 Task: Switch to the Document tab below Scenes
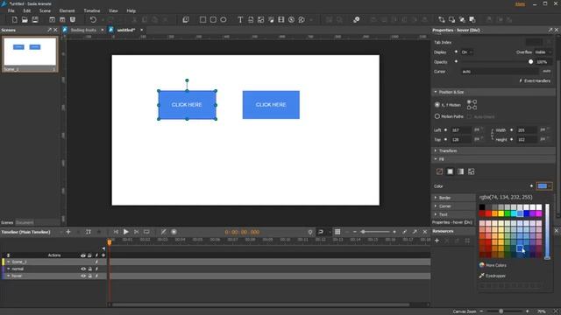[x=25, y=222]
